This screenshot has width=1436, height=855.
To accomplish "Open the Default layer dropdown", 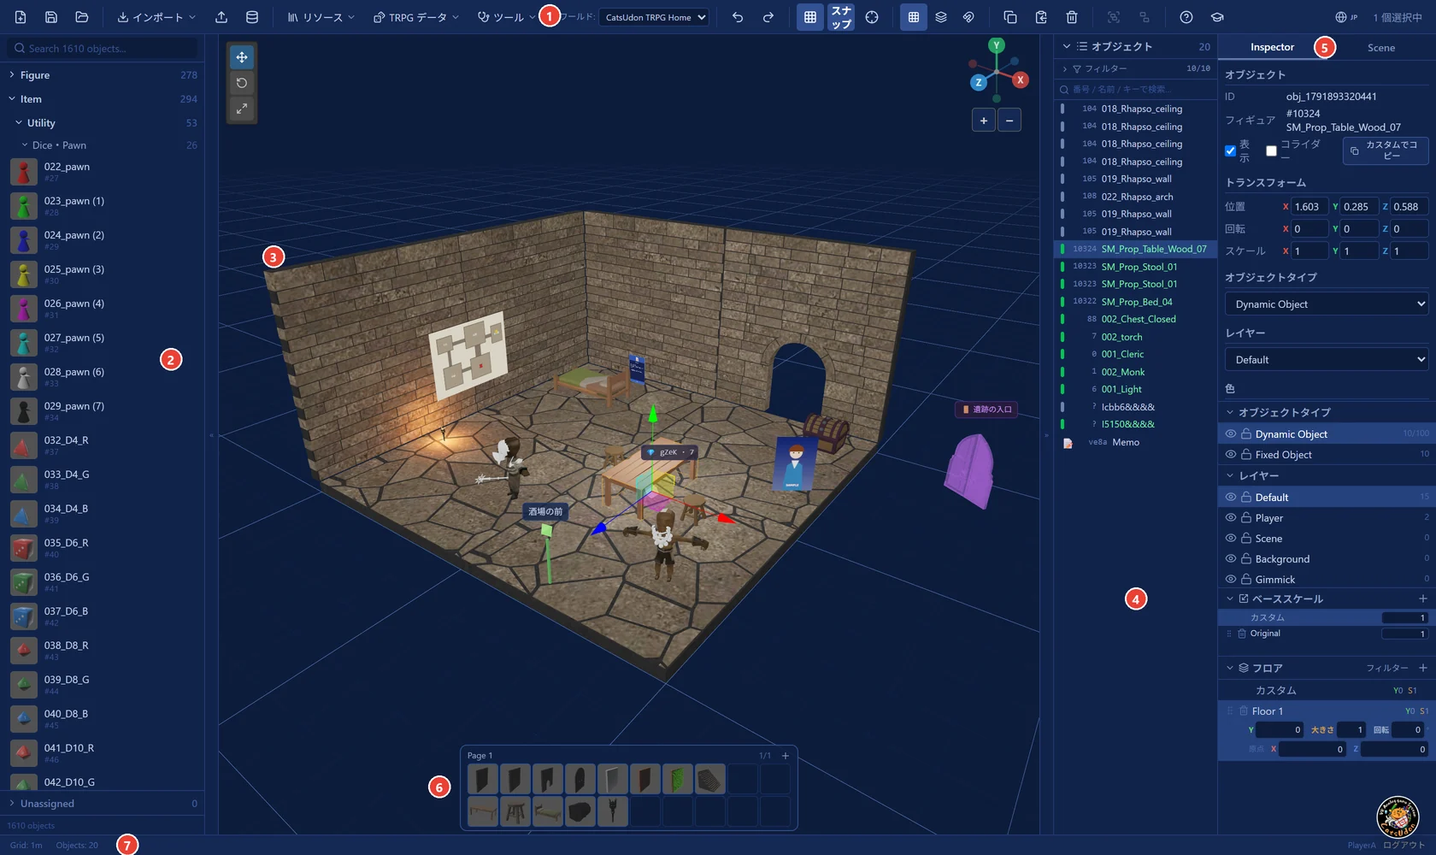I will pos(1327,359).
